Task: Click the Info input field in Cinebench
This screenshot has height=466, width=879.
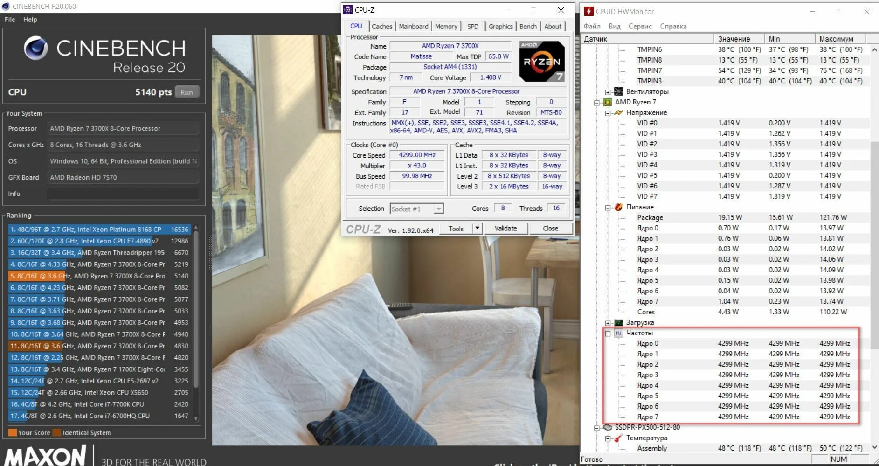Action: pos(123,194)
